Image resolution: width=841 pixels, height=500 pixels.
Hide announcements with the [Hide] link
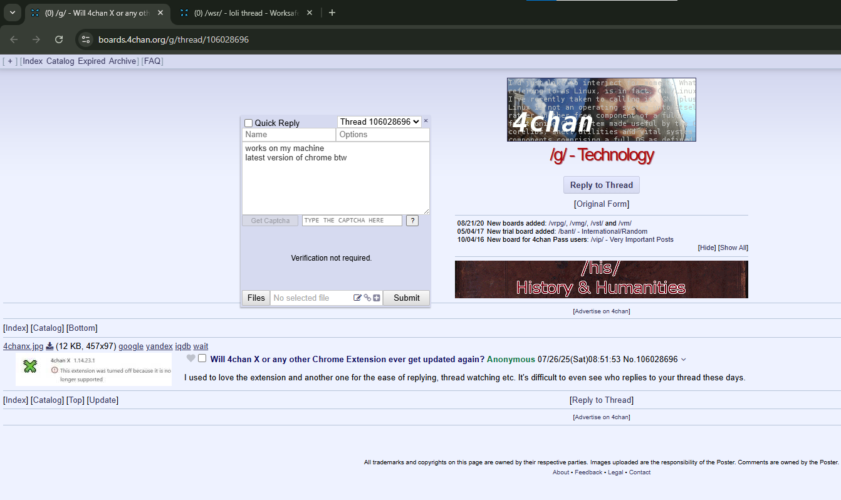coord(707,247)
